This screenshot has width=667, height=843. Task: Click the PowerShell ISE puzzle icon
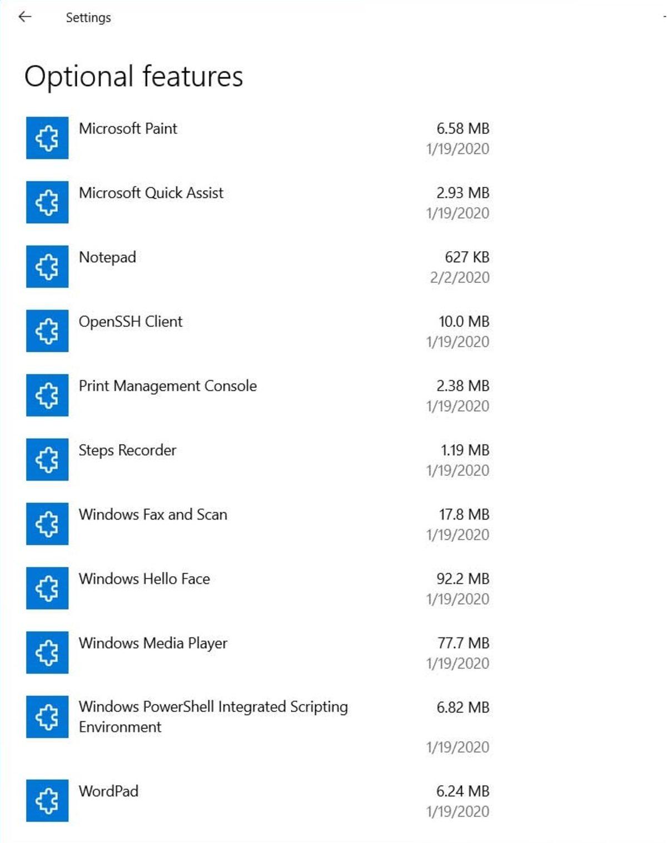[x=47, y=717]
